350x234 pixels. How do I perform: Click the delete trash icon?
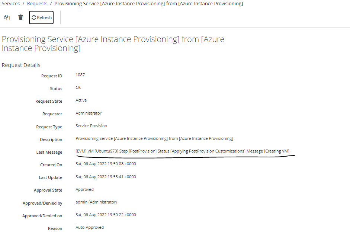20,17
